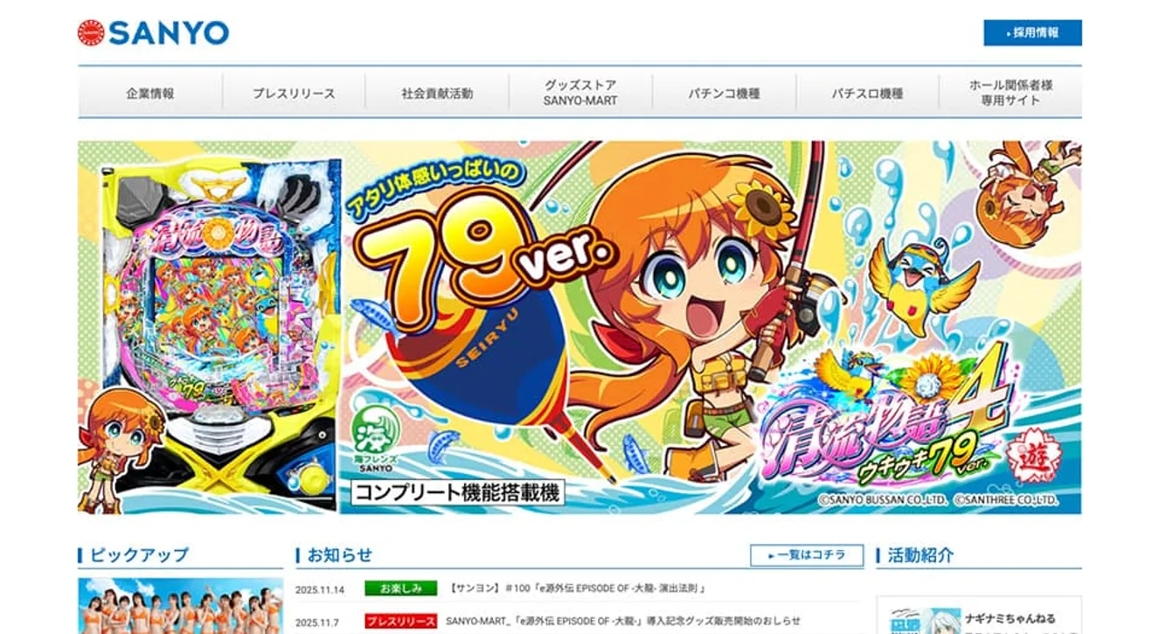Click the 清流物語4 ウキウキ79ver. banner
The height and width of the screenshot is (634, 1159).
(x=579, y=327)
